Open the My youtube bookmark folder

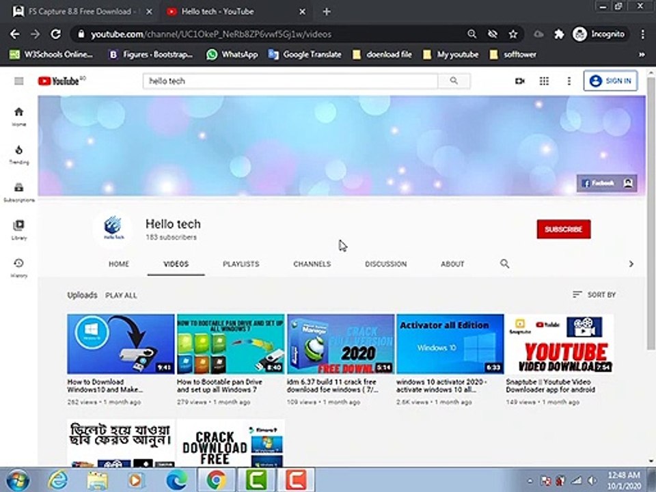pyautogui.click(x=450, y=55)
